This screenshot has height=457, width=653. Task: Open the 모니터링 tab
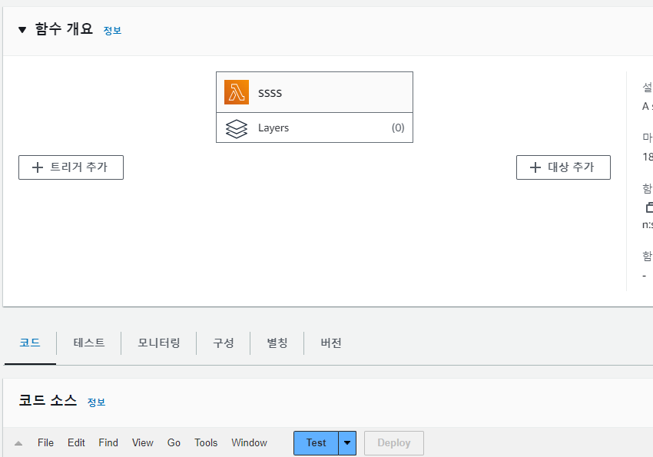[x=159, y=343]
